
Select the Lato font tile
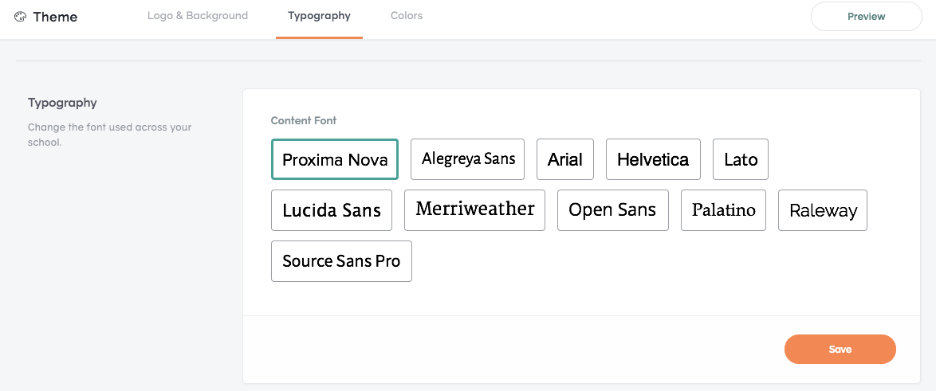coord(741,159)
